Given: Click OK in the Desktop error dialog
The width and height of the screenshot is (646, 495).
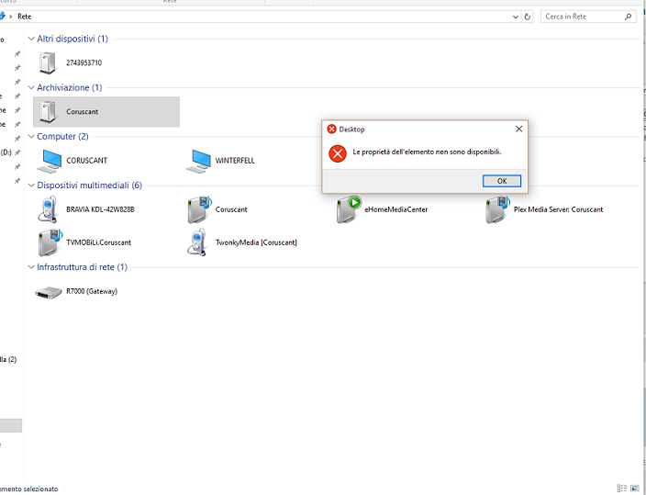Looking at the screenshot, I should (x=501, y=181).
